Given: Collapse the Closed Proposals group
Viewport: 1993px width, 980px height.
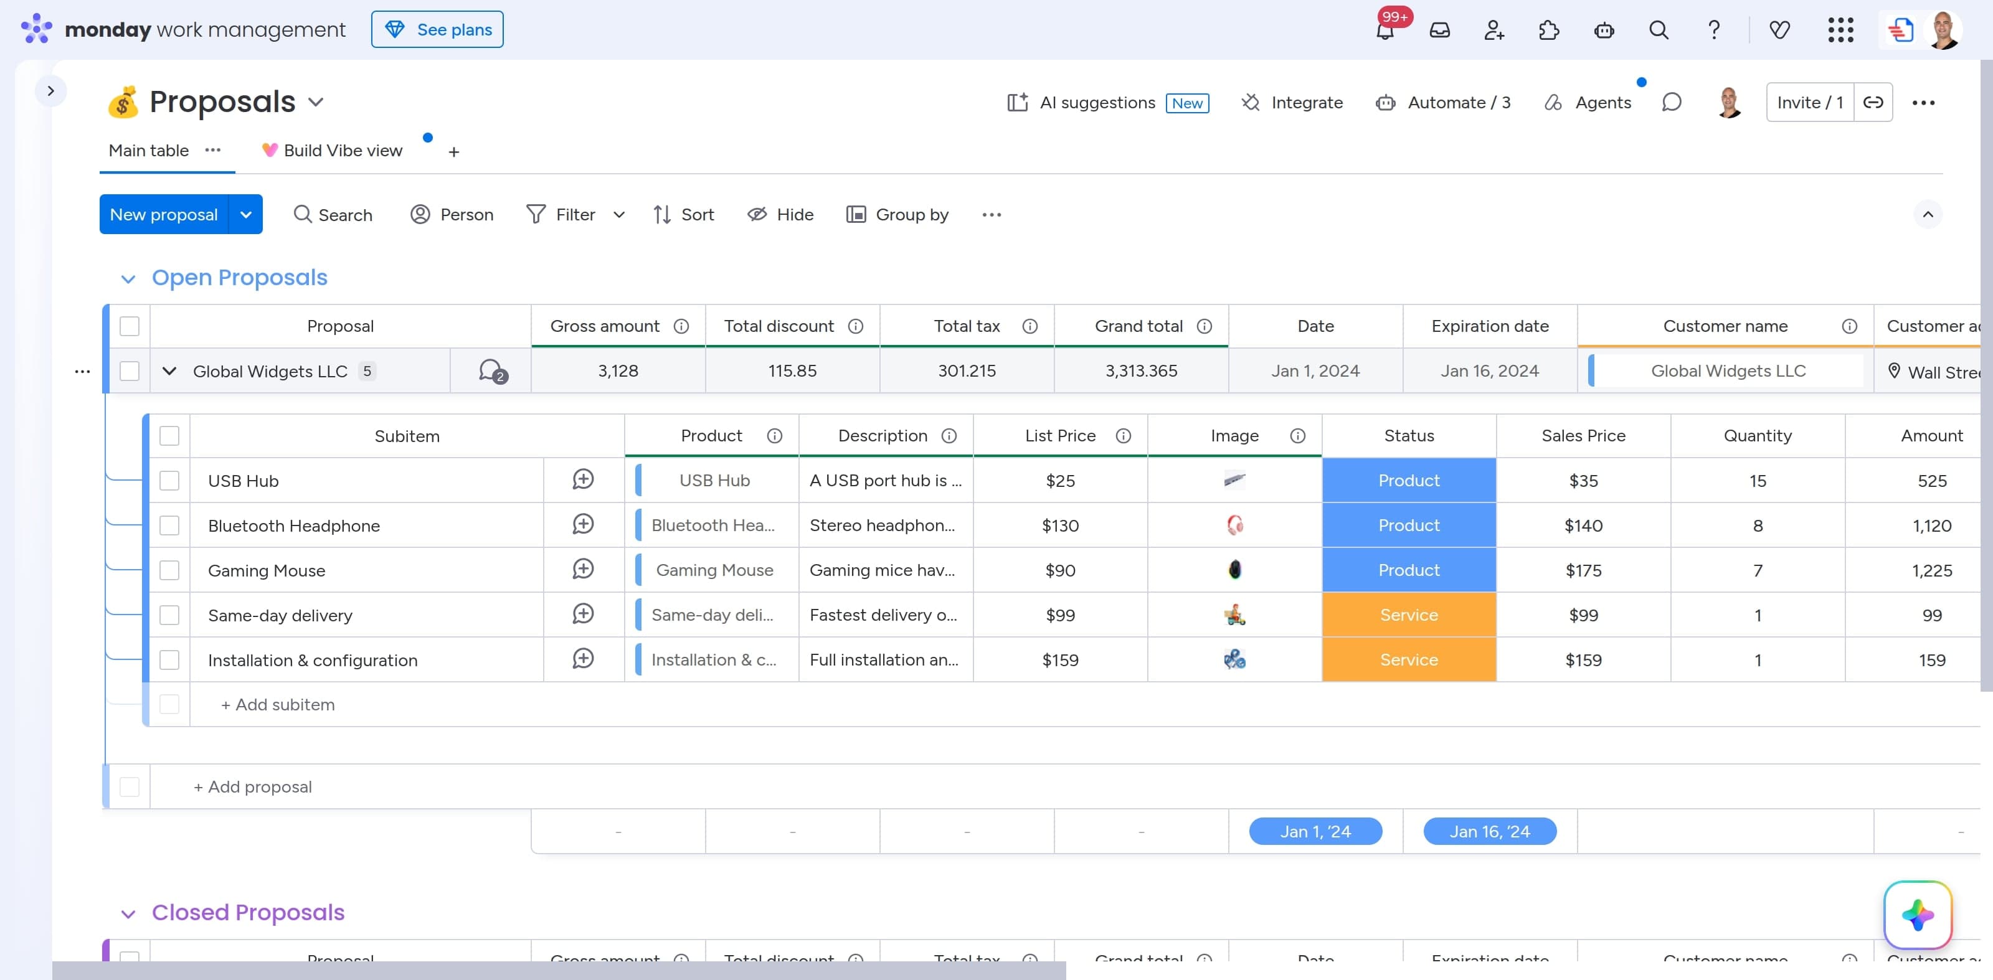Looking at the screenshot, I should 128,913.
